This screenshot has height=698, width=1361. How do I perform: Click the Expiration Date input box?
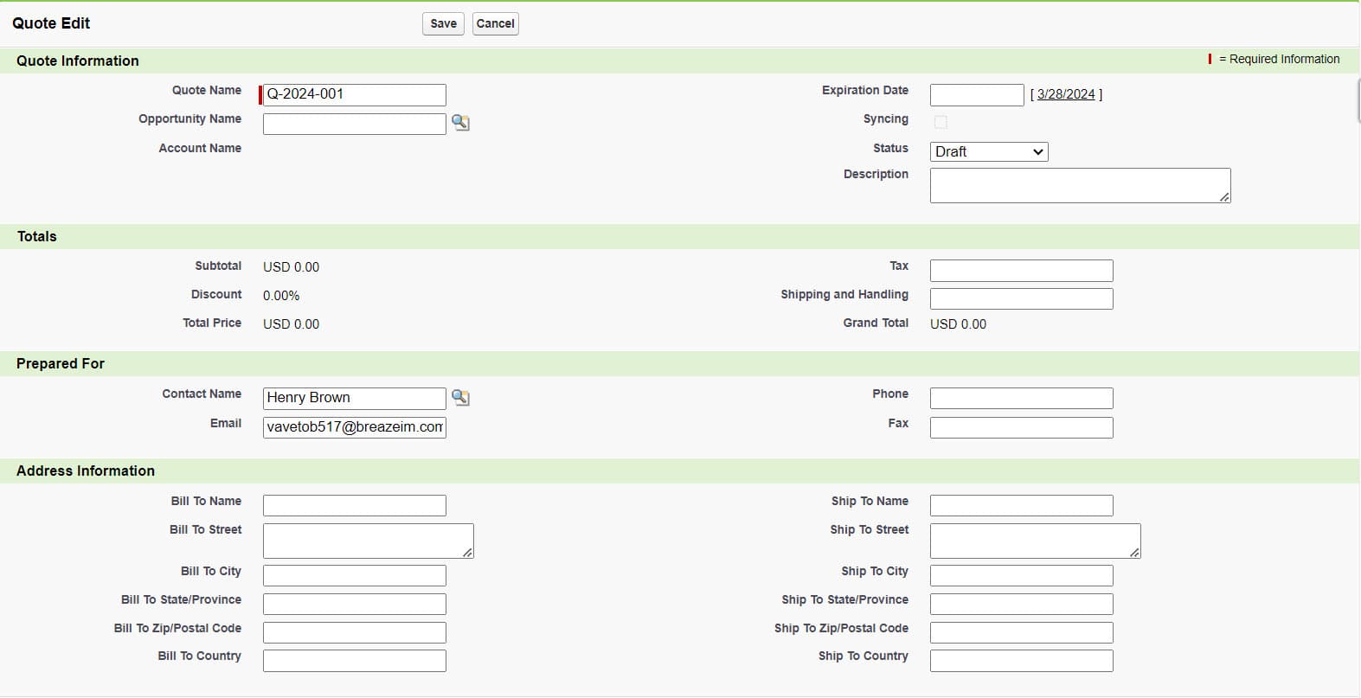pos(977,95)
